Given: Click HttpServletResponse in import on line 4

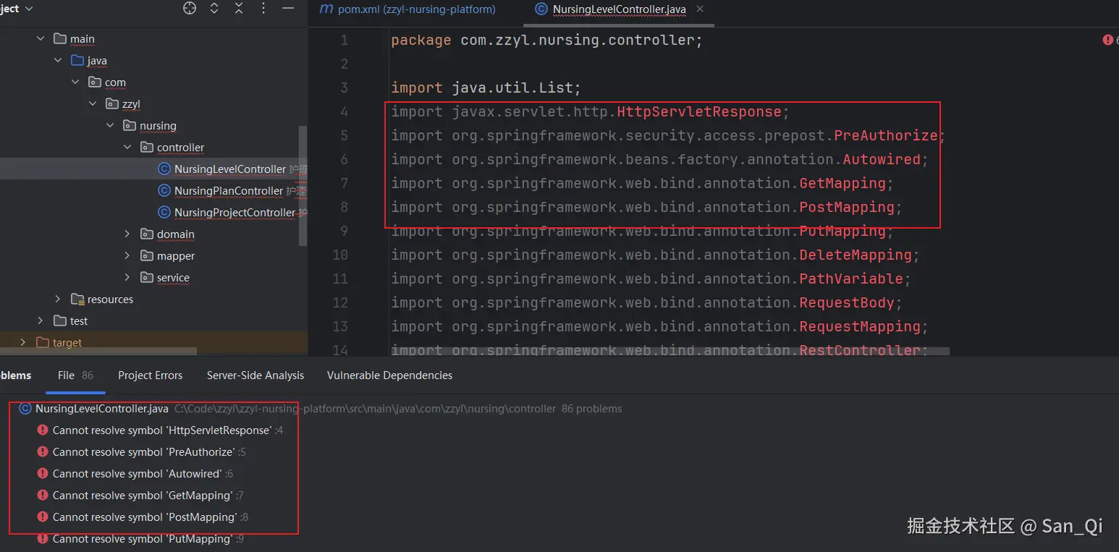Looking at the screenshot, I should [699, 111].
